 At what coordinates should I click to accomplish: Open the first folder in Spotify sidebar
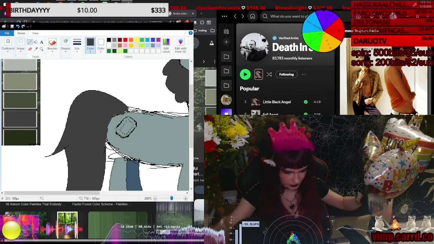click(x=226, y=57)
